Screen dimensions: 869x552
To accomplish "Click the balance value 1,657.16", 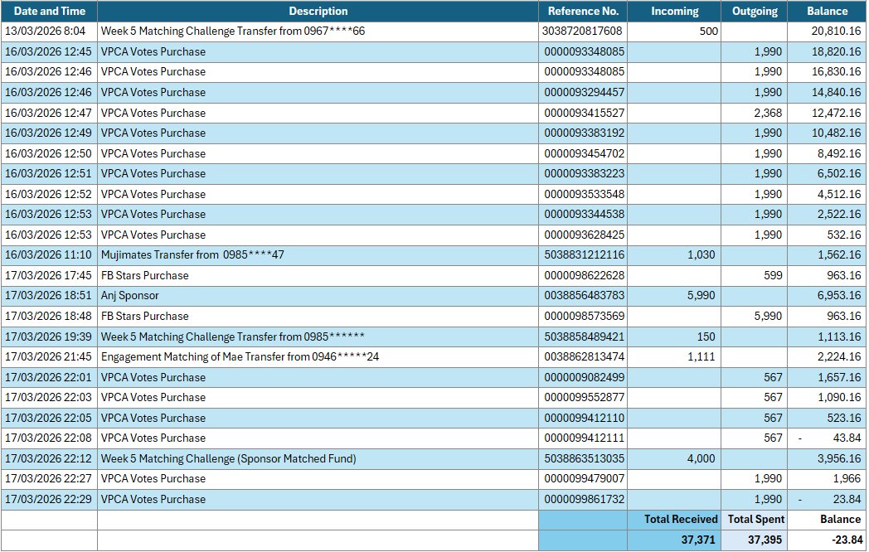I will [839, 377].
